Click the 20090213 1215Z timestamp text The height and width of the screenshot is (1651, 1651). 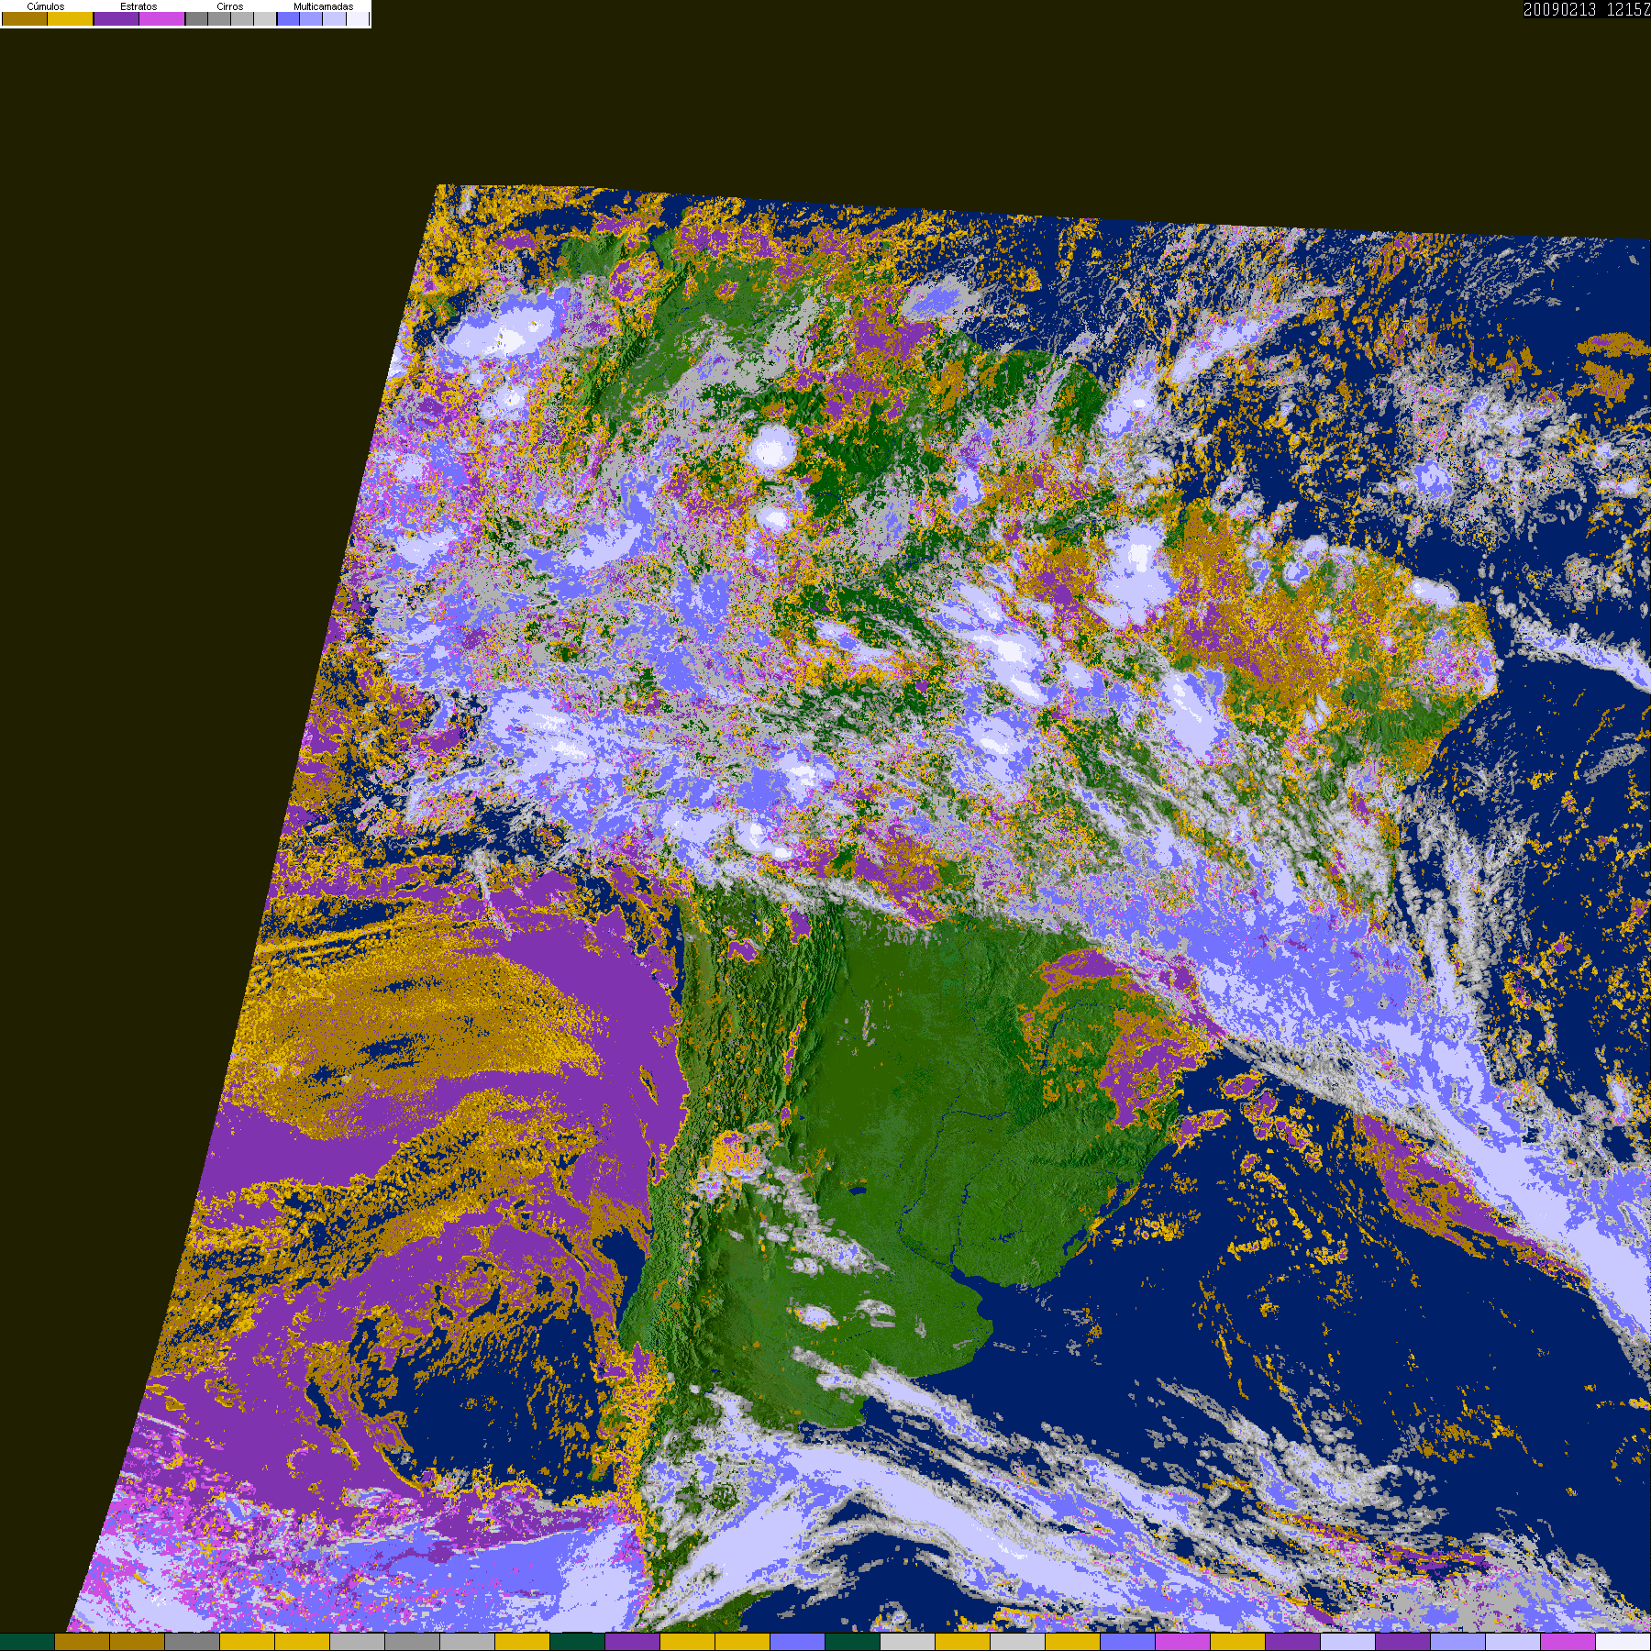click(1587, 9)
